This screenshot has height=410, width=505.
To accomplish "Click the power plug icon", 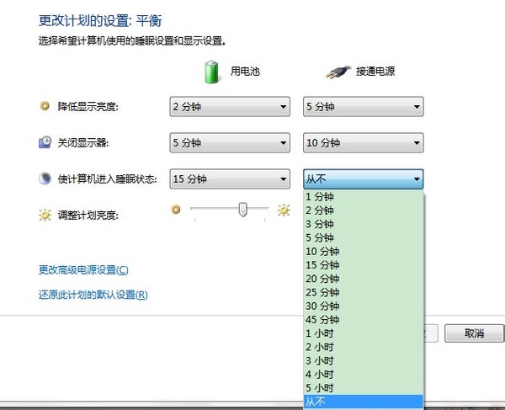I will 338,72.
